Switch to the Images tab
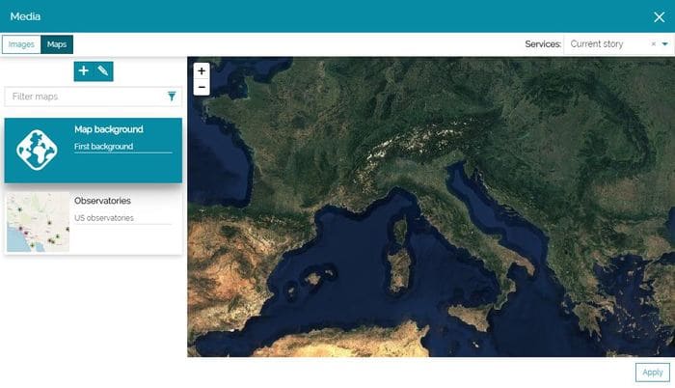 (21, 44)
